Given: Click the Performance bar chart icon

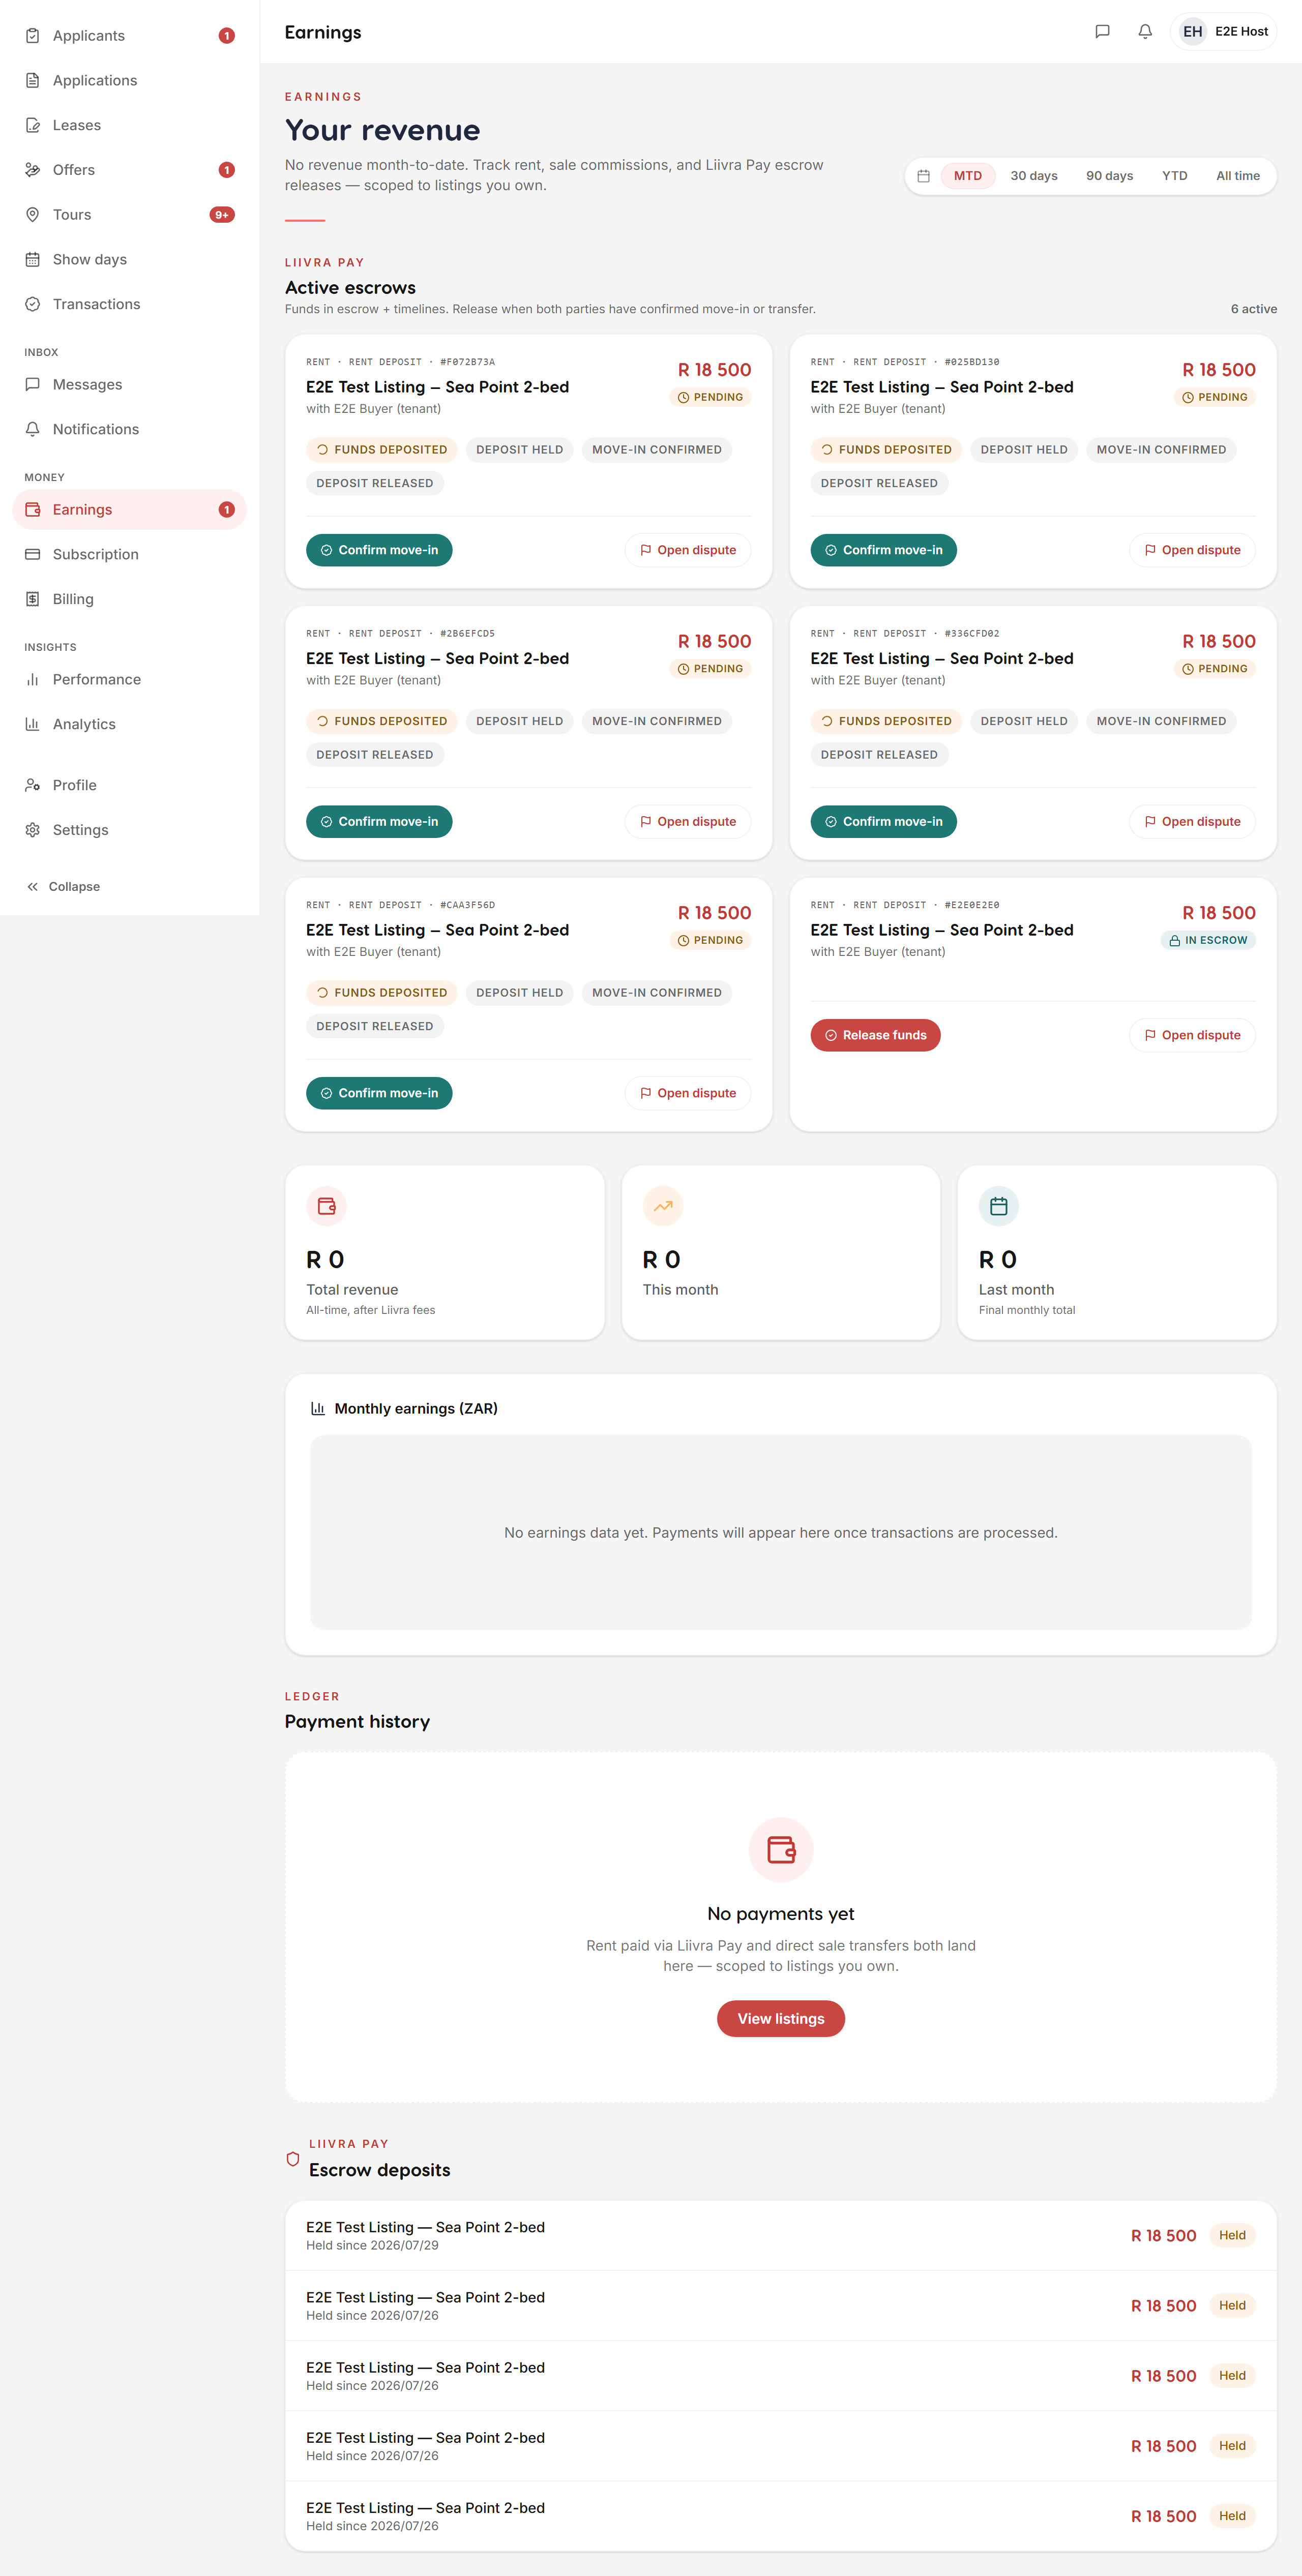Looking at the screenshot, I should [x=32, y=680].
